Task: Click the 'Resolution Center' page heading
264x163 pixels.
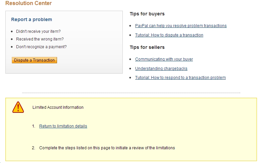Action: coord(29,3)
